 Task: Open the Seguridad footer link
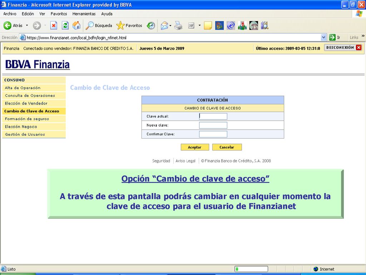point(161,161)
